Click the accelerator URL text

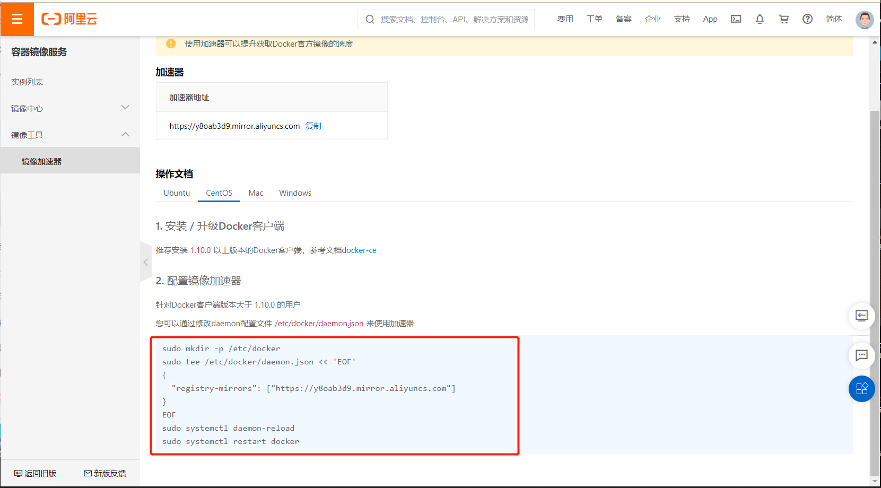234,126
